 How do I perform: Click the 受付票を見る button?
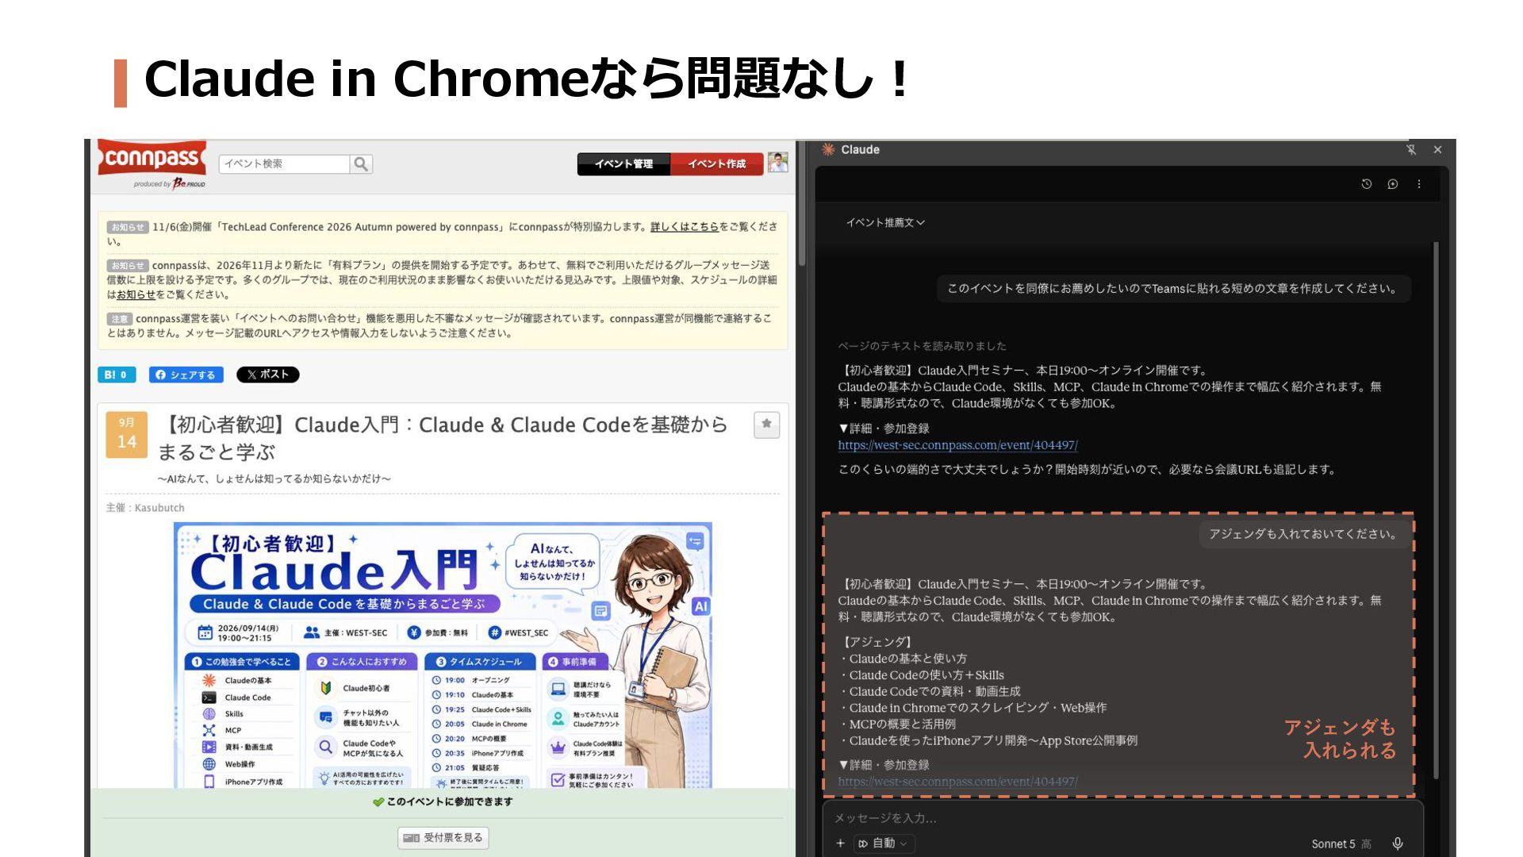click(x=443, y=837)
